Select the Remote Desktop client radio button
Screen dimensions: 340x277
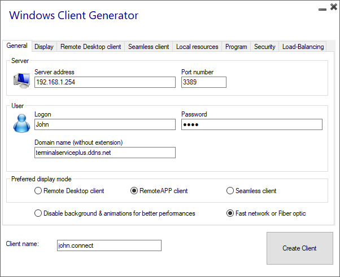click(69, 191)
